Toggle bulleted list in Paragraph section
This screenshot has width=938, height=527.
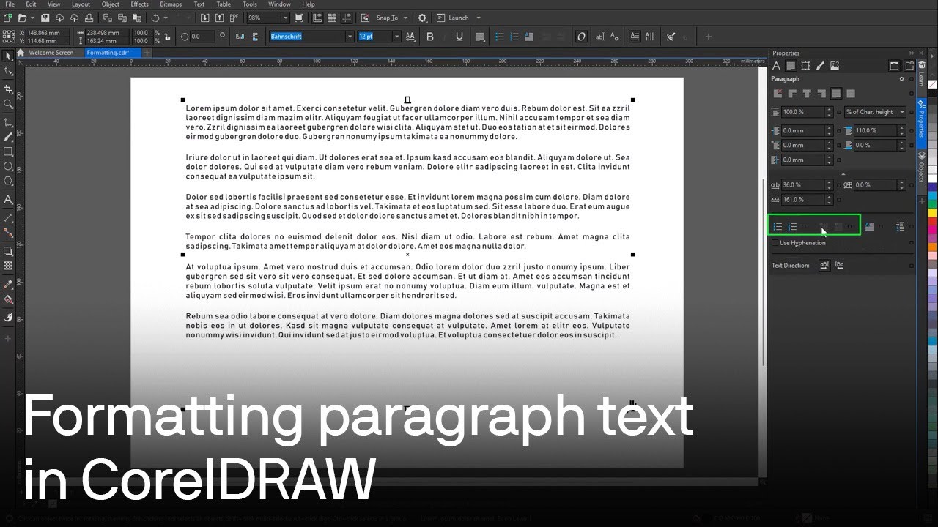[x=778, y=227]
